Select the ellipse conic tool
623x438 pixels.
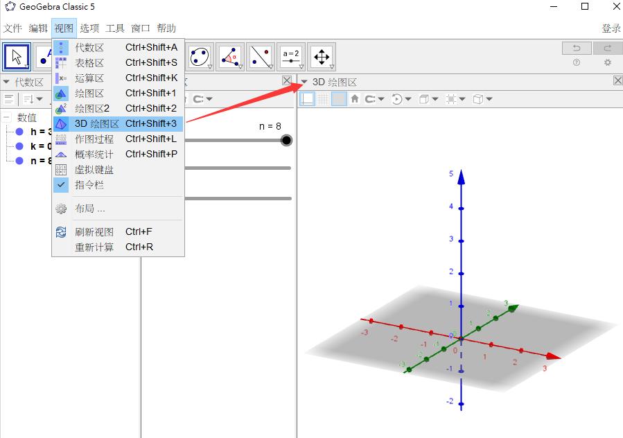pos(200,56)
